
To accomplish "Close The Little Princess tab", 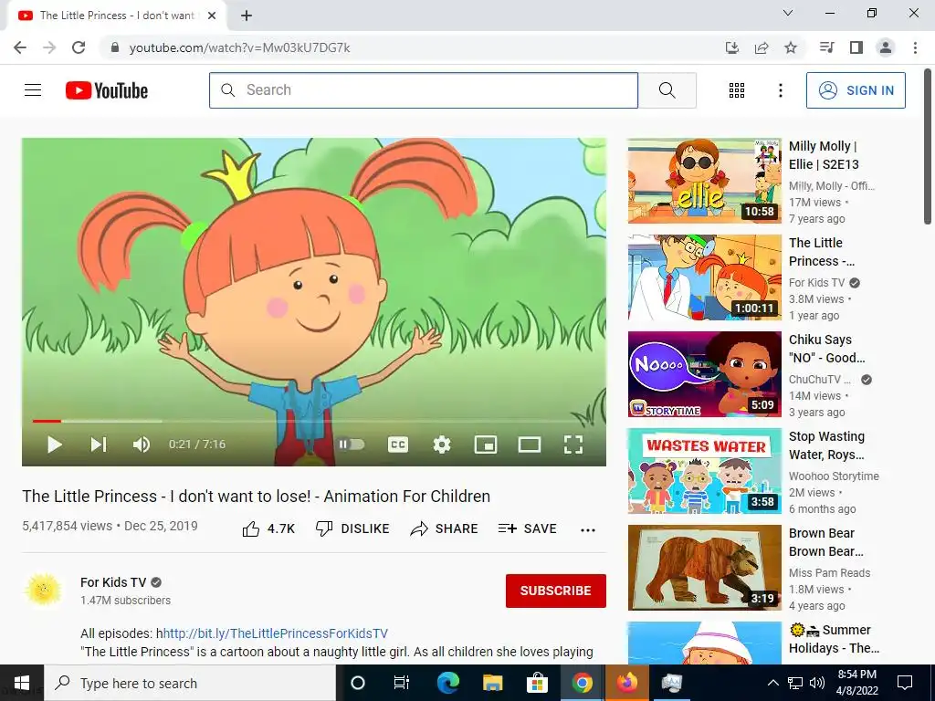I will (x=212, y=16).
